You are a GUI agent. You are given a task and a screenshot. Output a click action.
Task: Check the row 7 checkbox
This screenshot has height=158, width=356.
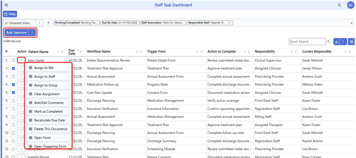13,109
